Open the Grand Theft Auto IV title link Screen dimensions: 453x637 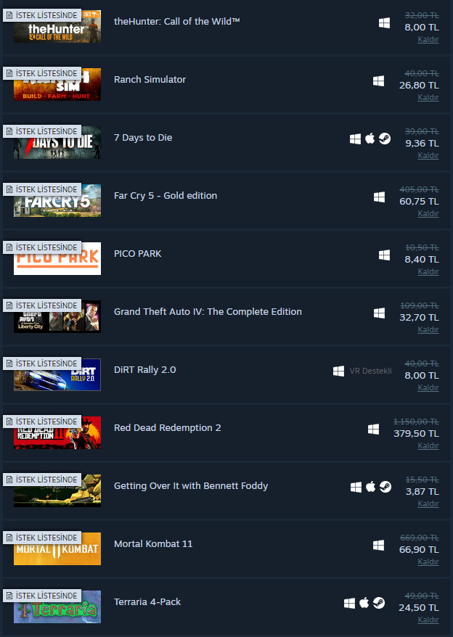[x=208, y=311]
